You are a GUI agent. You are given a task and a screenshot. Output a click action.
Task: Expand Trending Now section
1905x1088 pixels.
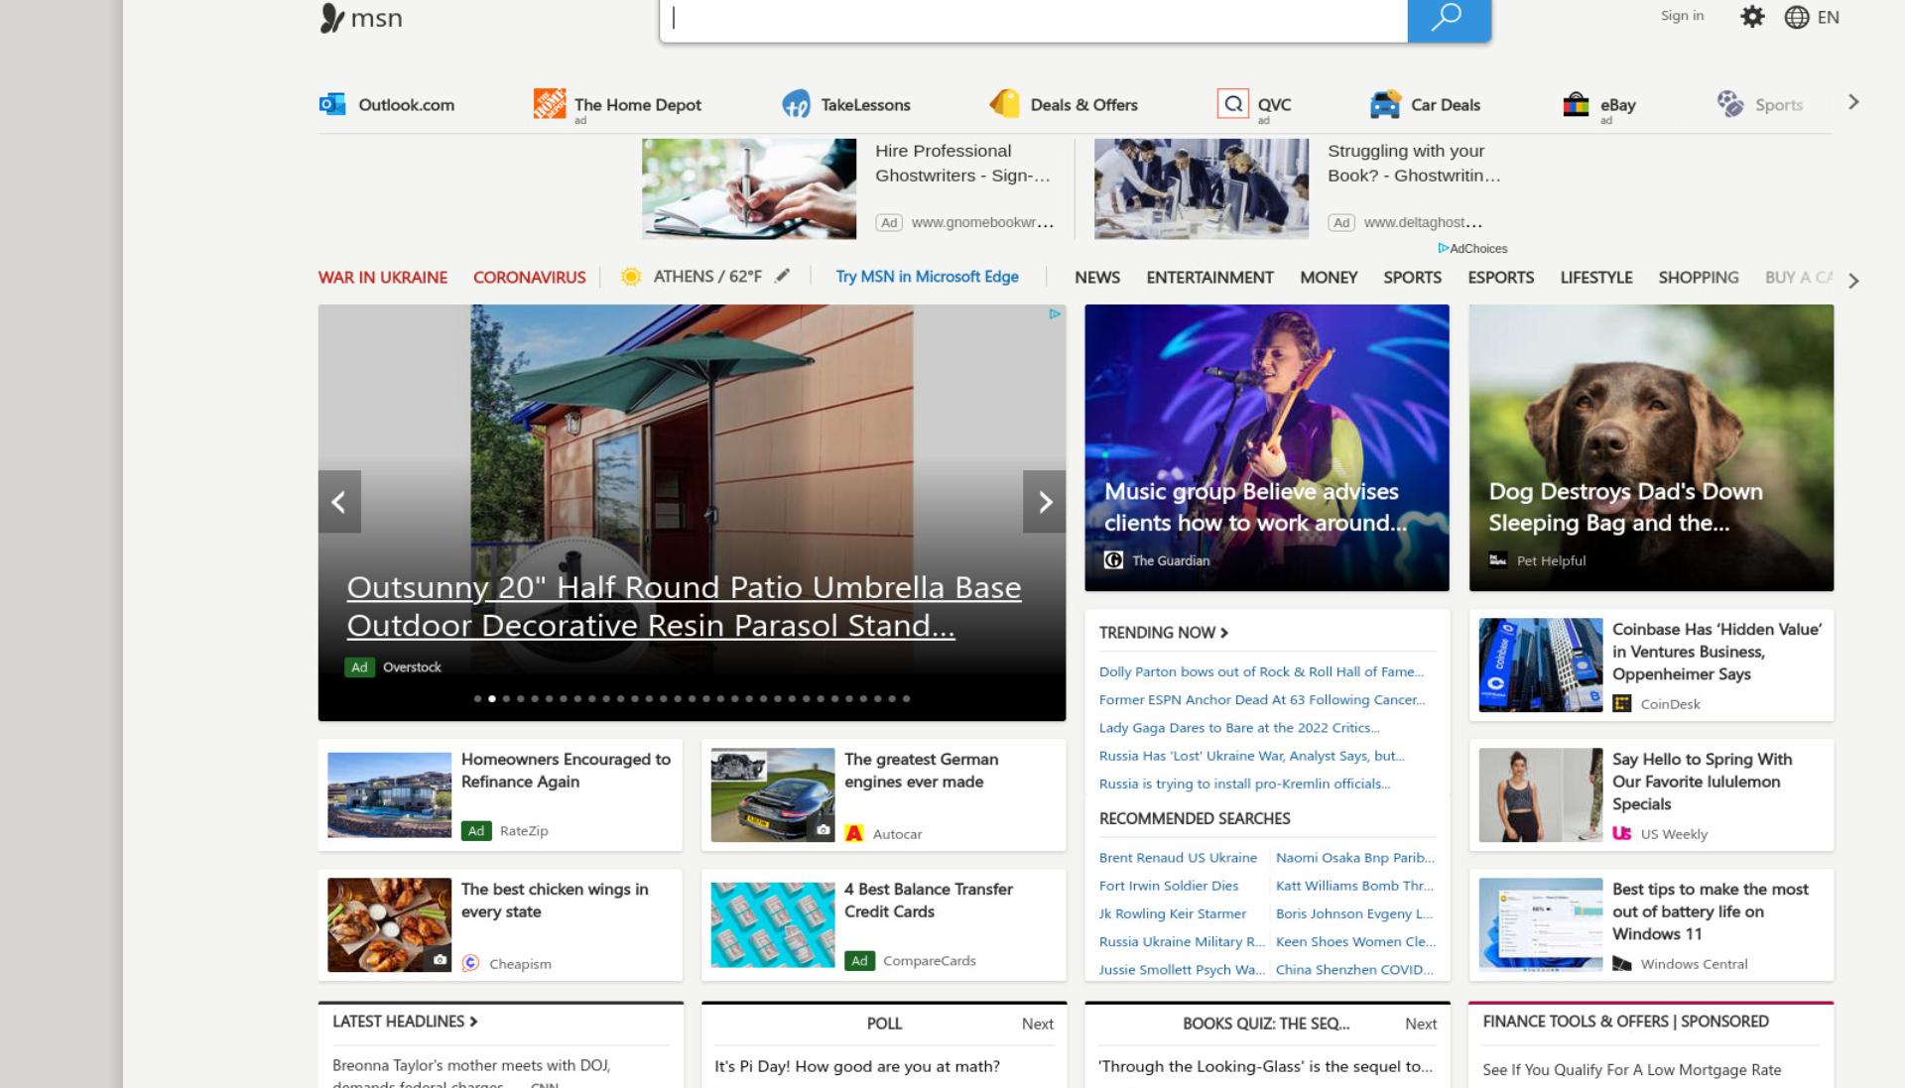[1164, 633]
